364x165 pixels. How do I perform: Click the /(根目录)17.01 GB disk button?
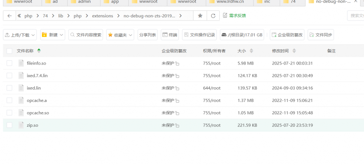pos(242,35)
